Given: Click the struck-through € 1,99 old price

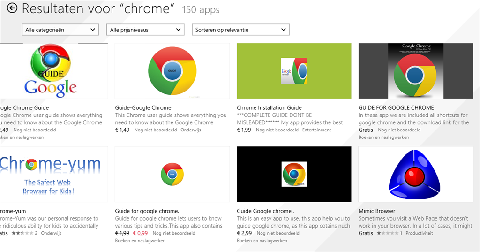Looking at the screenshot, I should (x=122, y=233).
